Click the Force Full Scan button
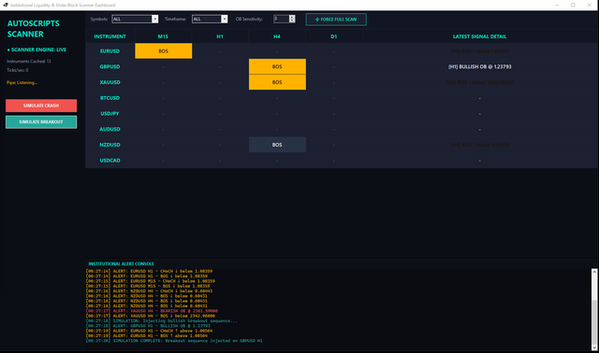Screen dimensions: 599x353 (336, 20)
